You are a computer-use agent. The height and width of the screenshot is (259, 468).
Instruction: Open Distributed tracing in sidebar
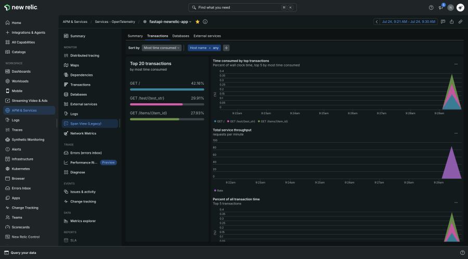coord(85,56)
